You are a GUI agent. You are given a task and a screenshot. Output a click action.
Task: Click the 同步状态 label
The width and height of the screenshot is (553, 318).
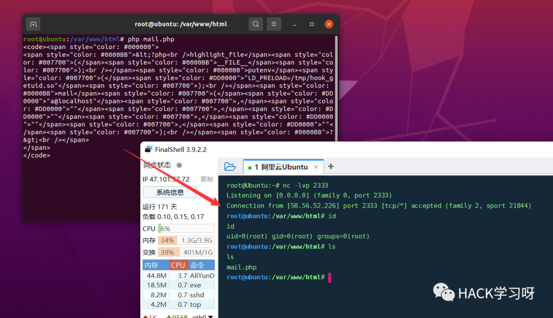157,165
